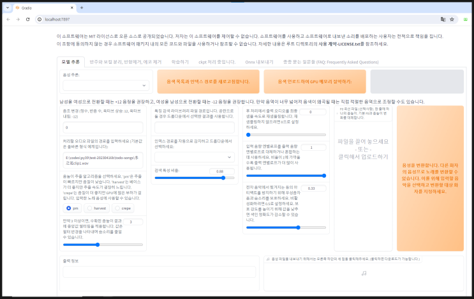Click the green extension icon at toolbar end
The width and height of the screenshot is (474, 299).
466,19
